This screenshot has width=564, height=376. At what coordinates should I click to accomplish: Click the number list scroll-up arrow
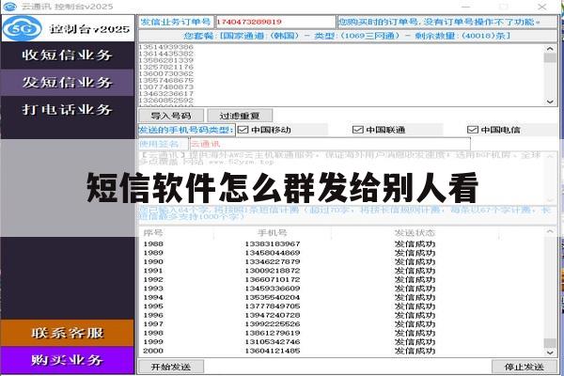click(x=550, y=48)
